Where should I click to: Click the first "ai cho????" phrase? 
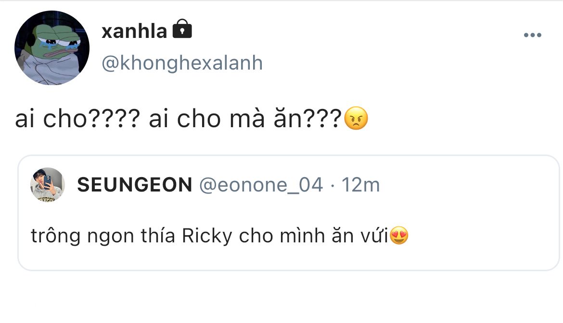(x=77, y=120)
